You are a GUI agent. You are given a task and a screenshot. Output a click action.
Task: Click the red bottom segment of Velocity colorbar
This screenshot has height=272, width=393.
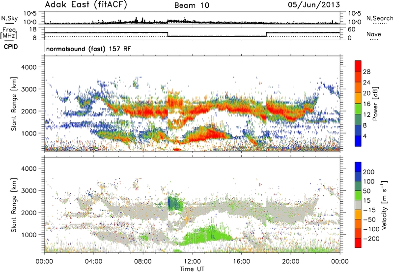[x=358, y=243]
